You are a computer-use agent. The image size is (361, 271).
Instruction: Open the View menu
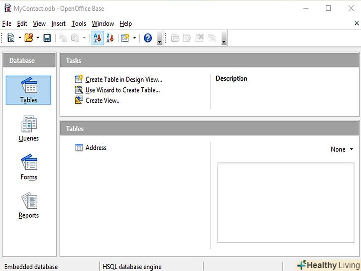(39, 23)
